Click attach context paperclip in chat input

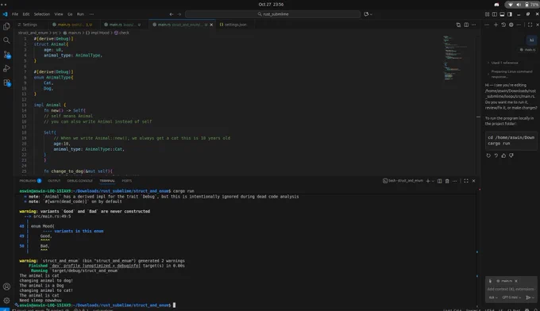491,281
